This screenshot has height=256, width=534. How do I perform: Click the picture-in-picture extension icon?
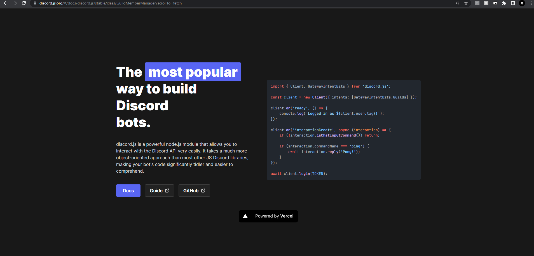tap(495, 3)
